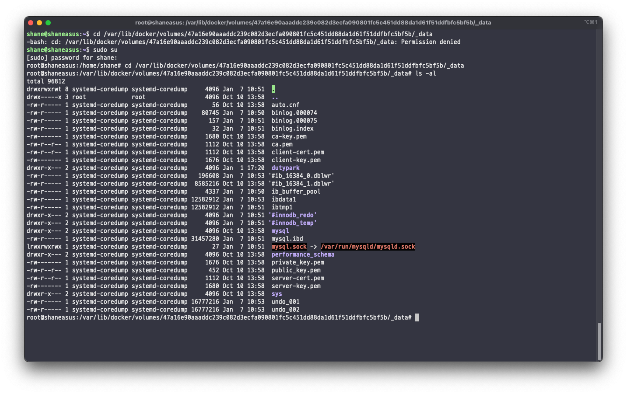
Task: Click the mysql directory name
Action: click(x=280, y=231)
